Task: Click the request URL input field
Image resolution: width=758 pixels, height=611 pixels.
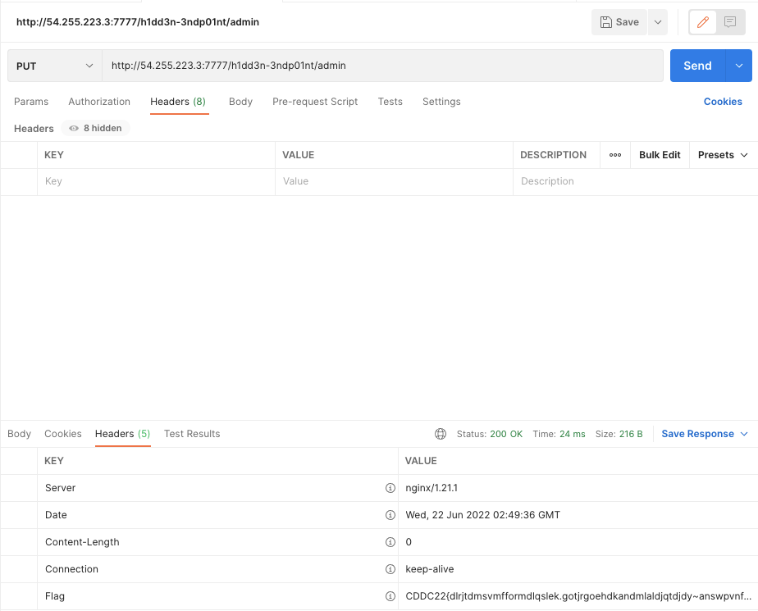Action: (382, 66)
